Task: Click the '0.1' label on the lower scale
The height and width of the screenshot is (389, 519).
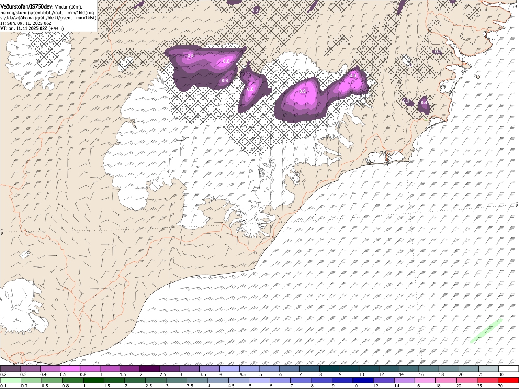Action: (3, 386)
